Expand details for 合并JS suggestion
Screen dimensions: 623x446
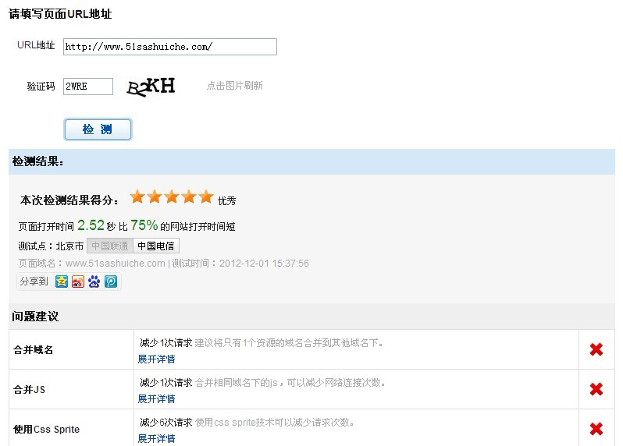coord(156,399)
